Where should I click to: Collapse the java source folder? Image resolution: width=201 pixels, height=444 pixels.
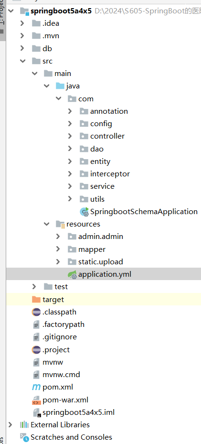46,86
